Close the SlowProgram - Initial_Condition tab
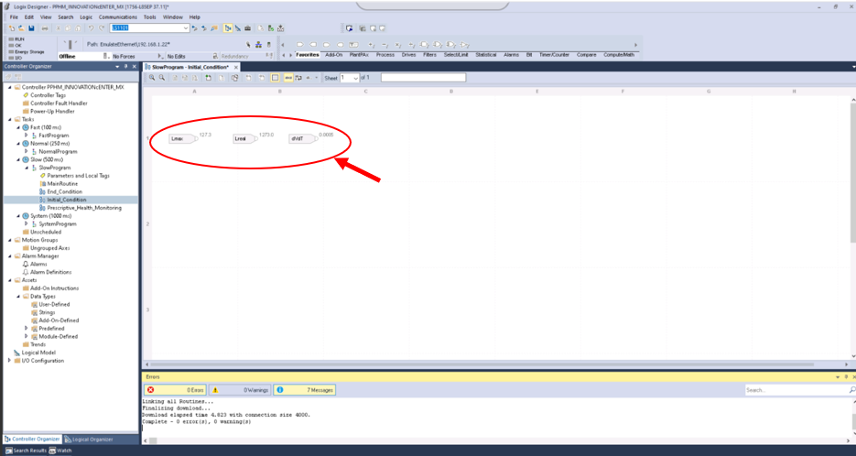Viewport: 856px width, 456px height. (236, 67)
